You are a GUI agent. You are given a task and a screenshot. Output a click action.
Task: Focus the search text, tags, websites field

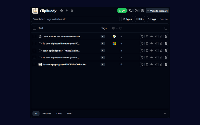[75, 19]
